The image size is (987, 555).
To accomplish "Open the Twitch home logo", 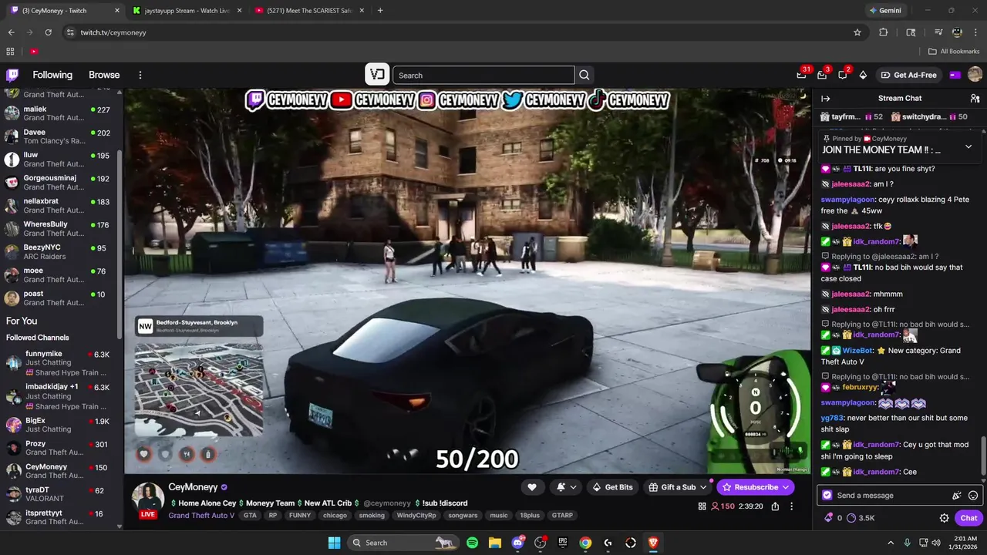I will [12, 75].
